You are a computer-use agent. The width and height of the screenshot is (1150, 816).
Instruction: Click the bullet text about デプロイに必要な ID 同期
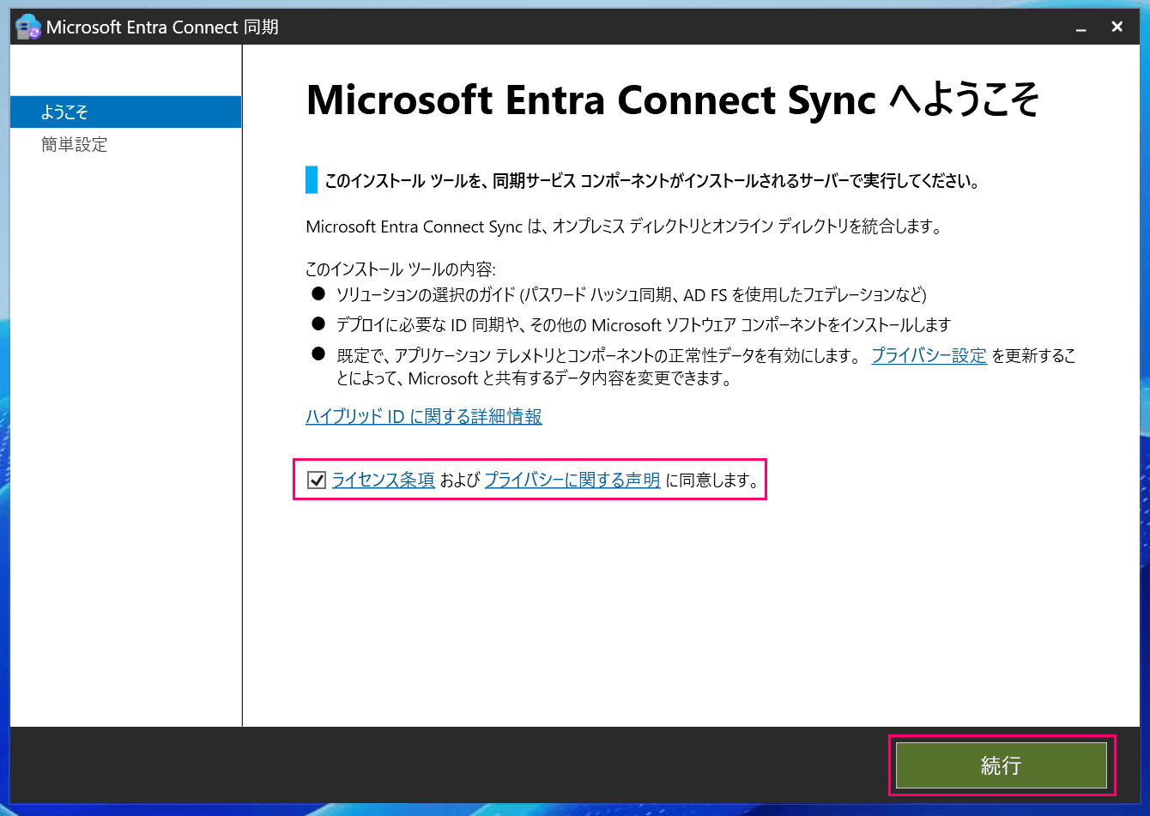(x=644, y=325)
